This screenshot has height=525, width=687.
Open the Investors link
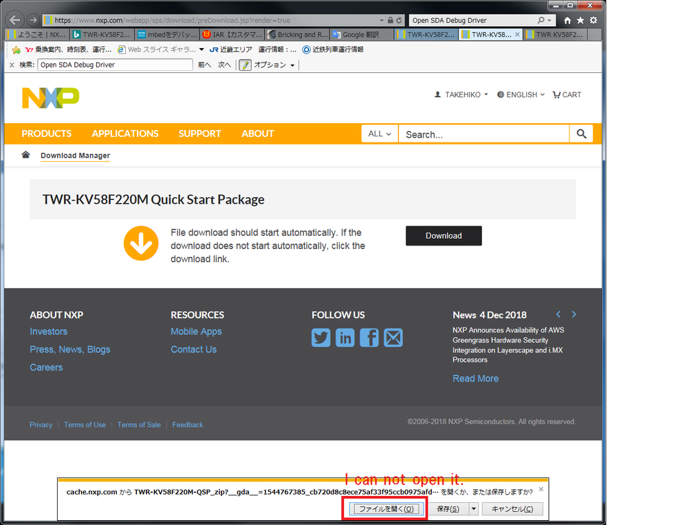(x=49, y=332)
